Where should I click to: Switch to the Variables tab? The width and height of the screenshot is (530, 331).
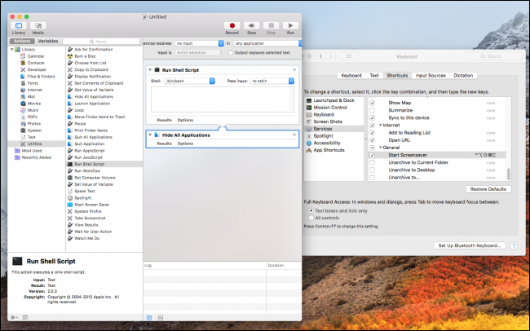tap(47, 41)
